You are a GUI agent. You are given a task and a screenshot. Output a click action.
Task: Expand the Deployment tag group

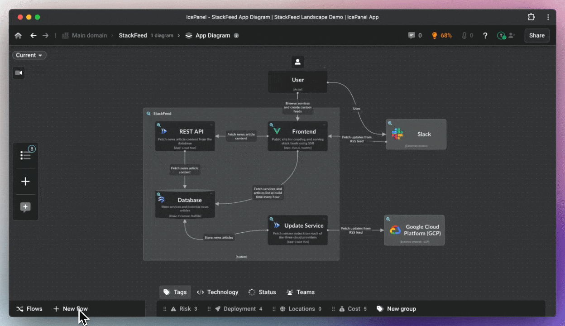tap(239, 309)
